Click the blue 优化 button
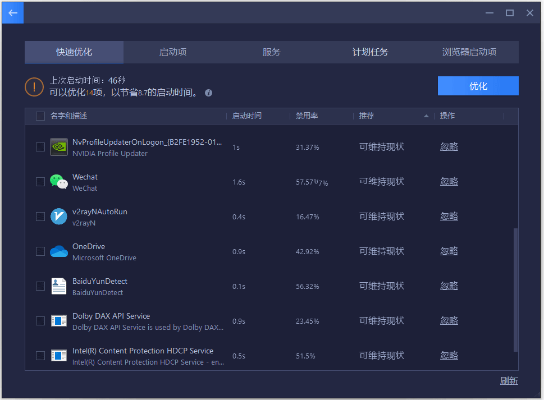Image resolution: width=544 pixels, height=400 pixels. (478, 86)
